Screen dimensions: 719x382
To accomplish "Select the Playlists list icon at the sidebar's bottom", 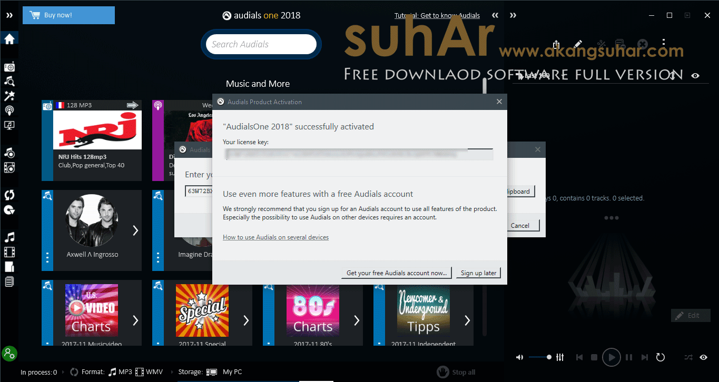I will [x=9, y=282].
